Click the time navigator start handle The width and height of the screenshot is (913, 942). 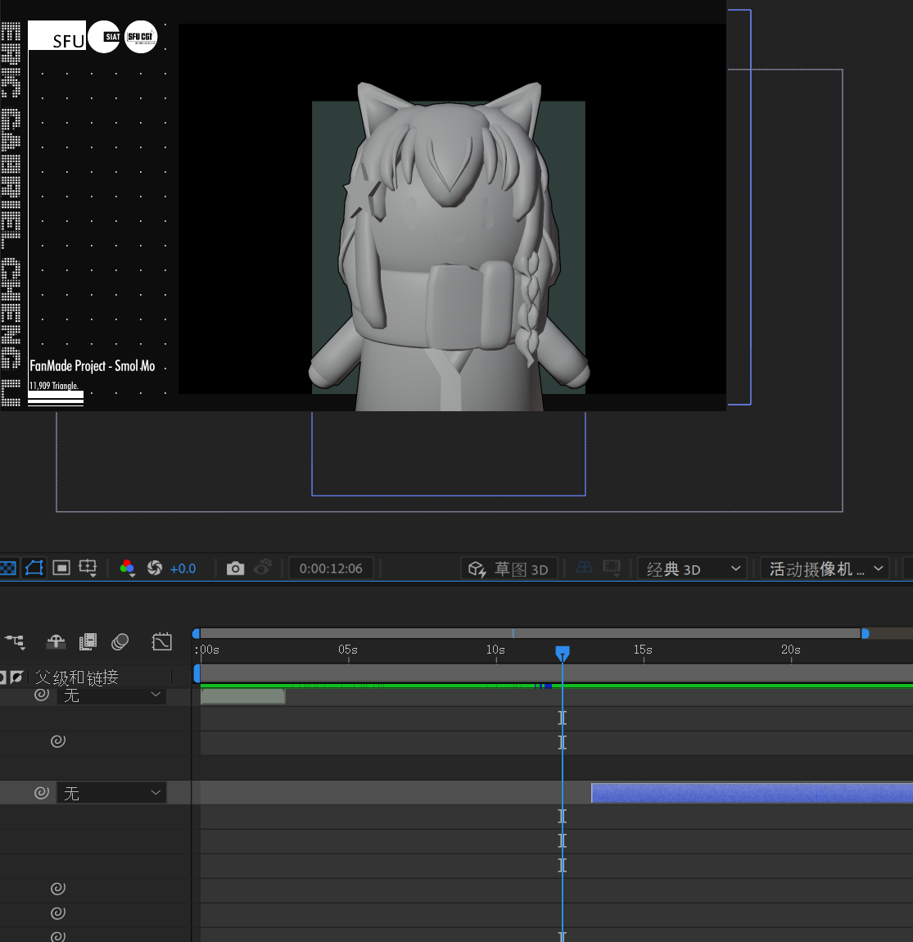pyautogui.click(x=196, y=633)
